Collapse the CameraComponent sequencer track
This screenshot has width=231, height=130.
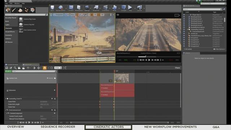click(x=7, y=113)
